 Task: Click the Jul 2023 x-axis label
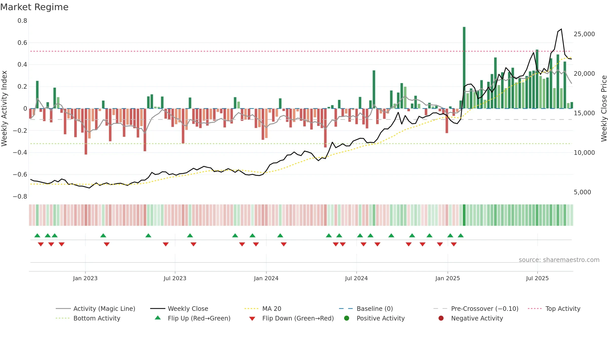tap(175, 278)
